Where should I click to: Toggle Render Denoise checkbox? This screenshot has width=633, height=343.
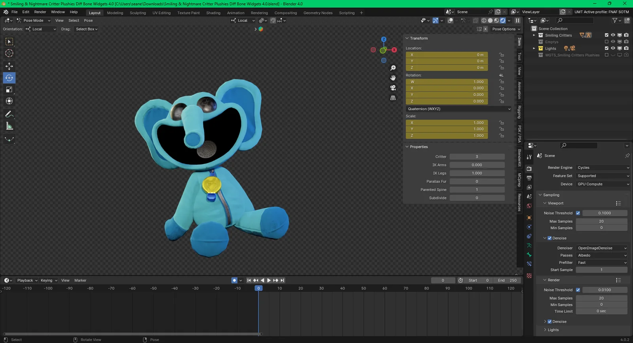(550, 322)
